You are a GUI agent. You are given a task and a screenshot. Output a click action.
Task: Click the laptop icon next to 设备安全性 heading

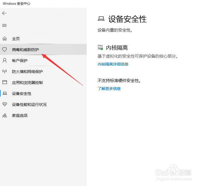(101, 19)
